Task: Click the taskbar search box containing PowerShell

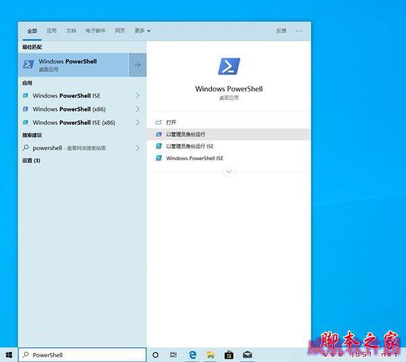Action: (83, 355)
